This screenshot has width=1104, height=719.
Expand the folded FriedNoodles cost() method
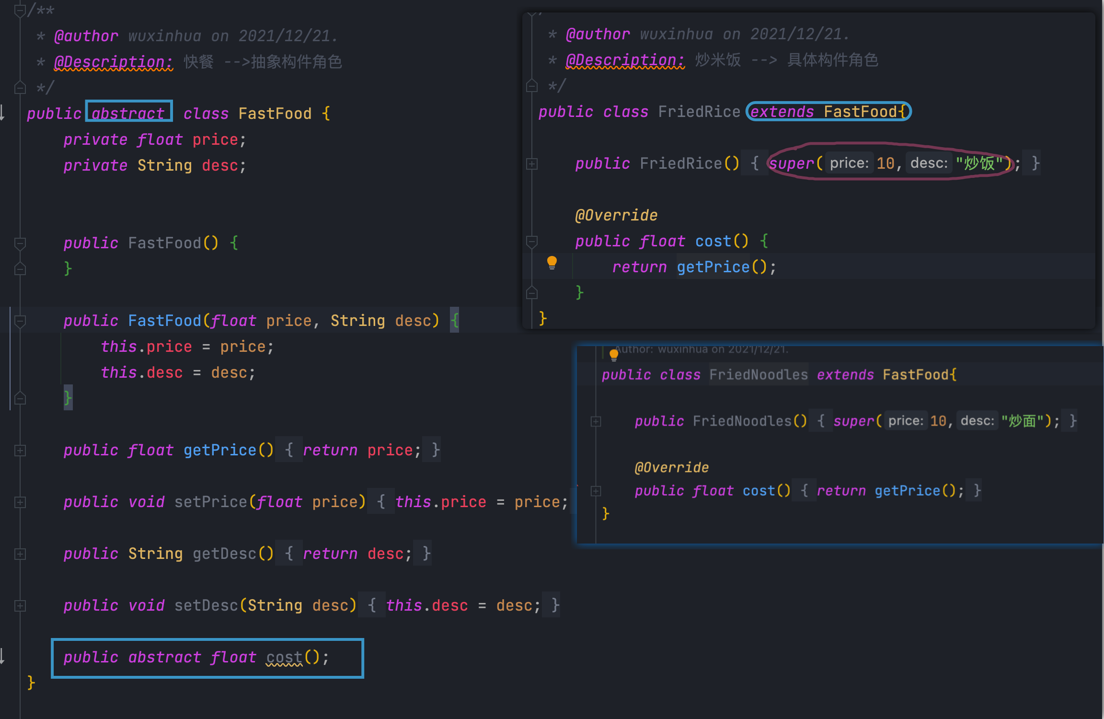[x=596, y=491]
